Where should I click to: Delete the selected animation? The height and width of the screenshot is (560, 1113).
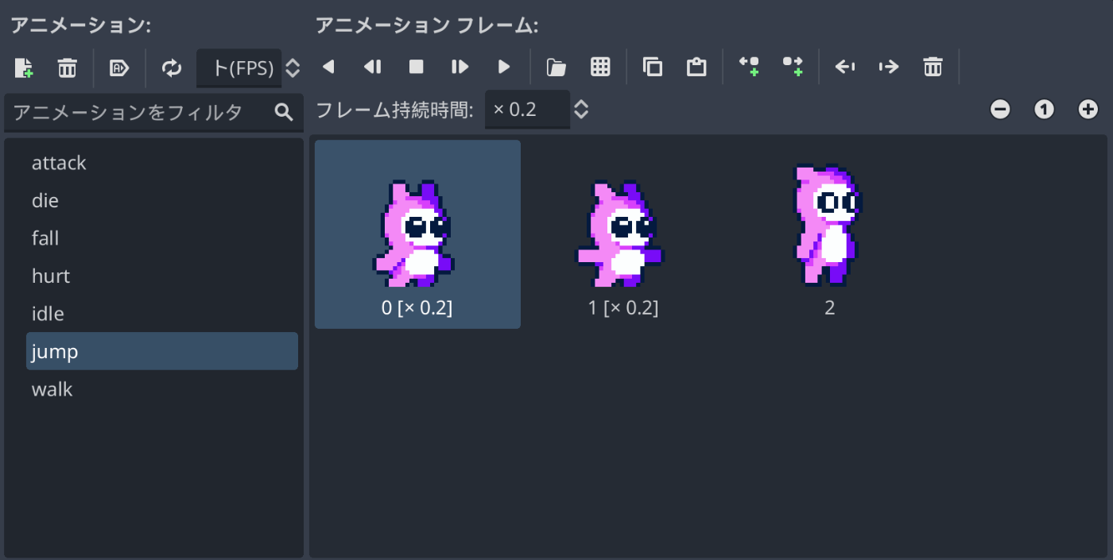pyautogui.click(x=68, y=68)
